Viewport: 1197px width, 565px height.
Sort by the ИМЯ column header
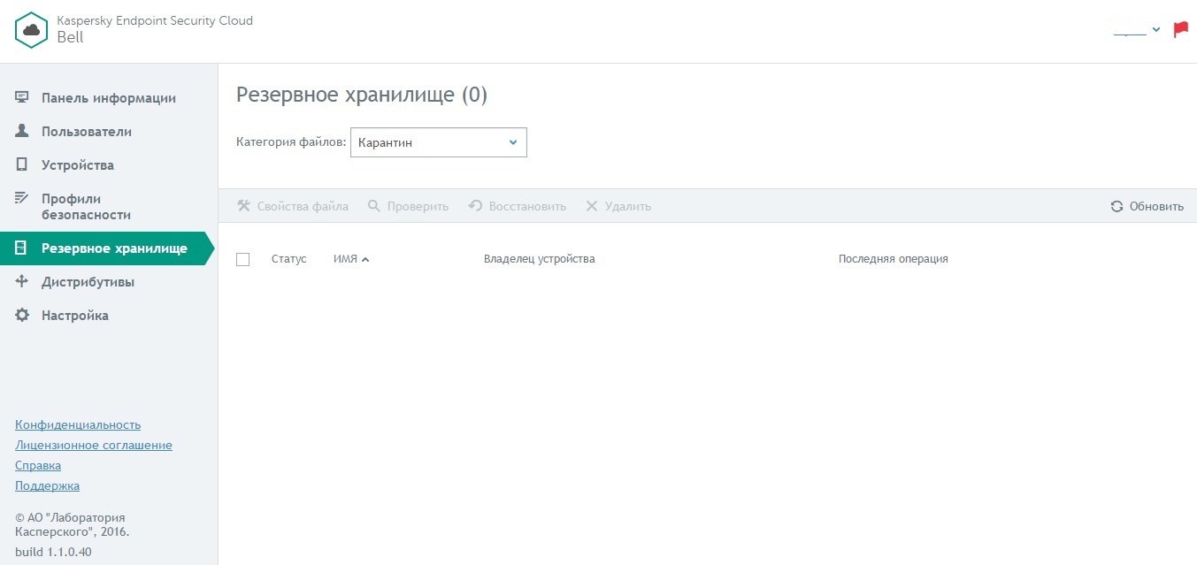tap(345, 259)
